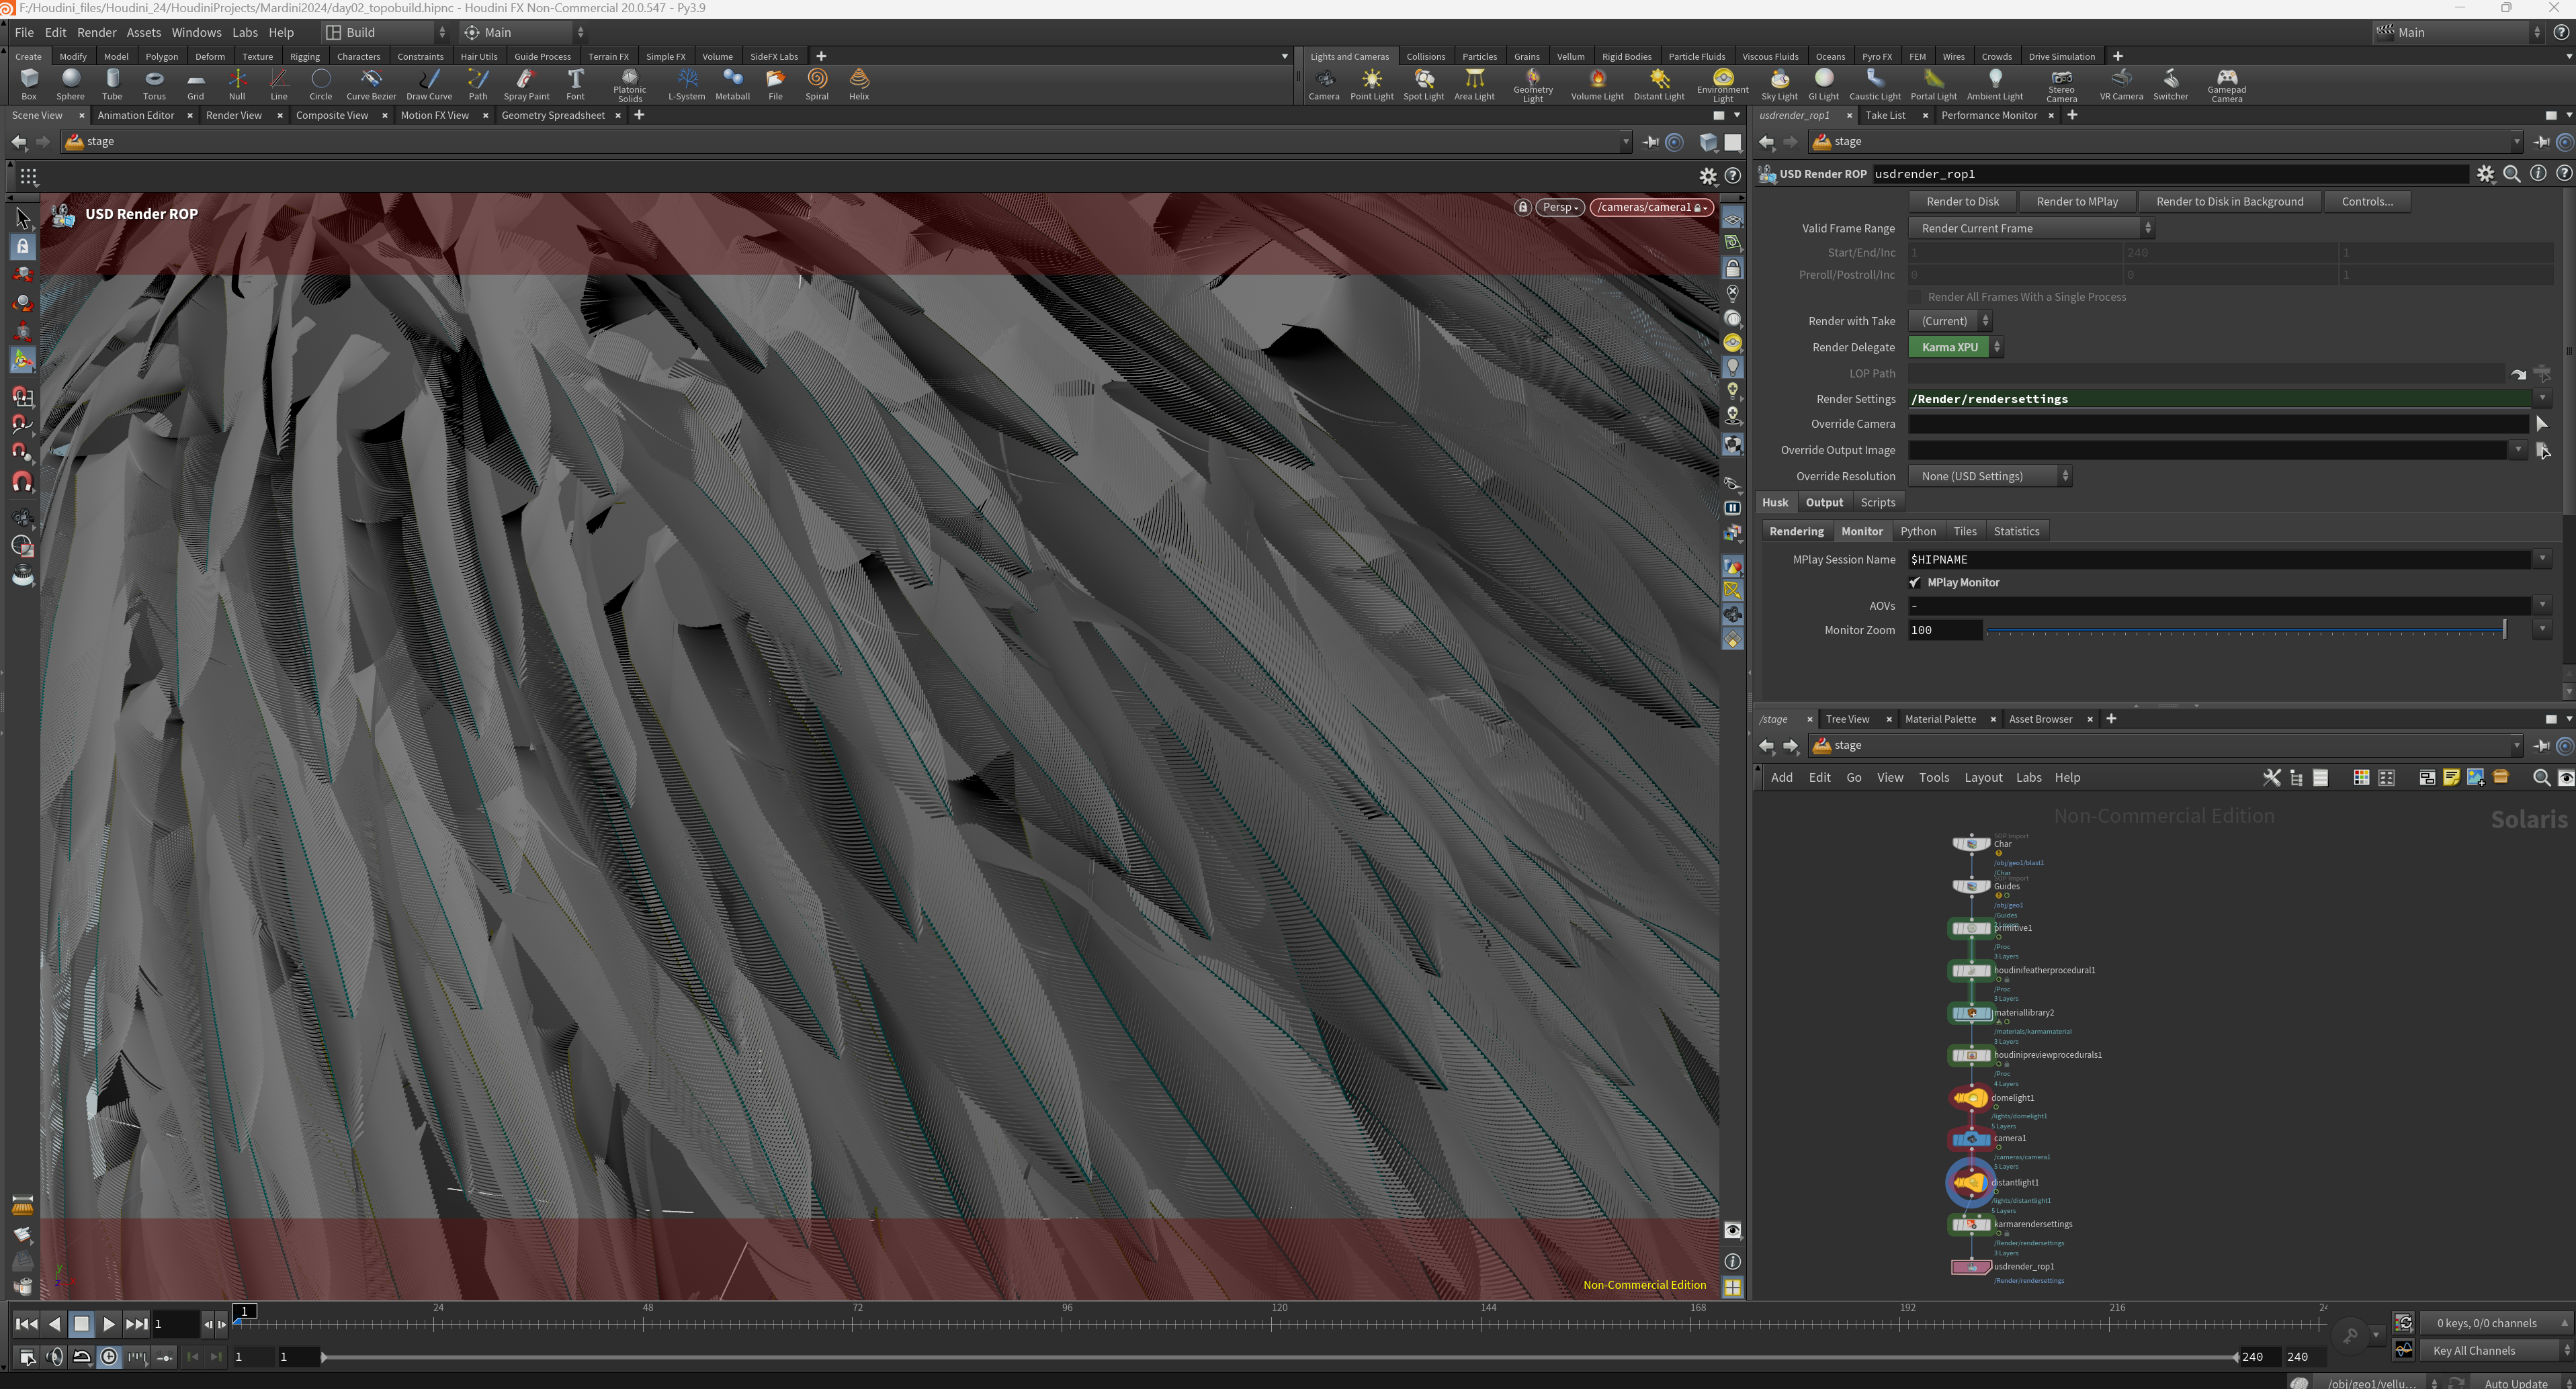Select the Sky Light tool
Viewport: 2576px width, 1389px height.
coord(1779,84)
